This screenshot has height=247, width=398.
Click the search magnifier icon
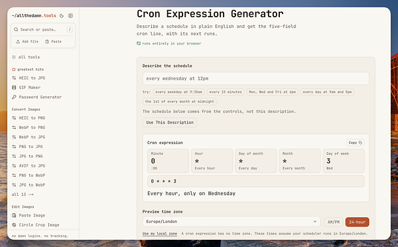point(16,29)
